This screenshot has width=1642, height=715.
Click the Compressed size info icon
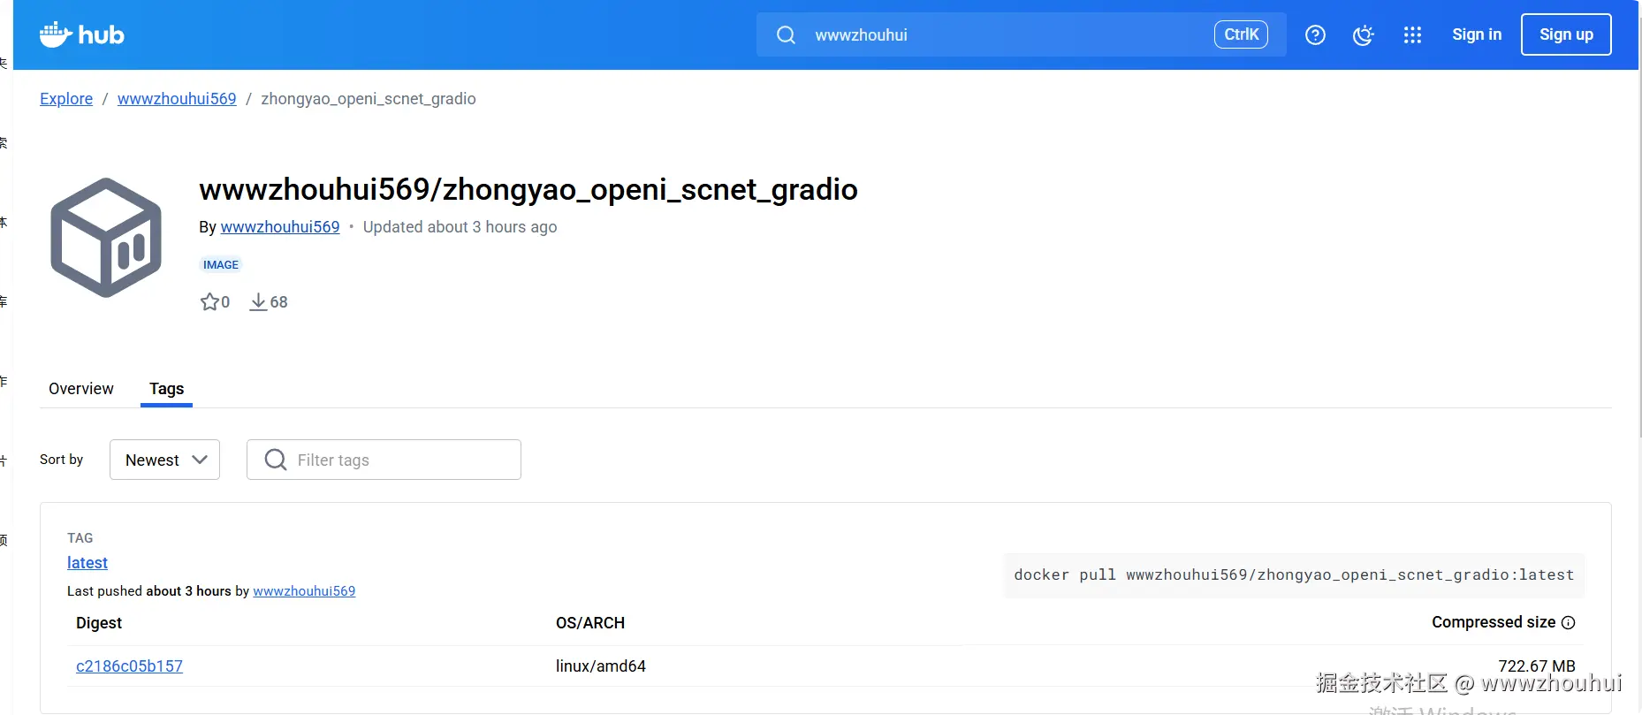[1569, 622]
